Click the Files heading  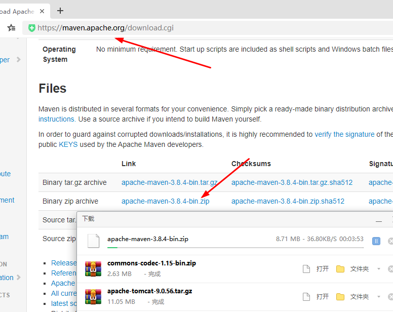click(x=52, y=89)
